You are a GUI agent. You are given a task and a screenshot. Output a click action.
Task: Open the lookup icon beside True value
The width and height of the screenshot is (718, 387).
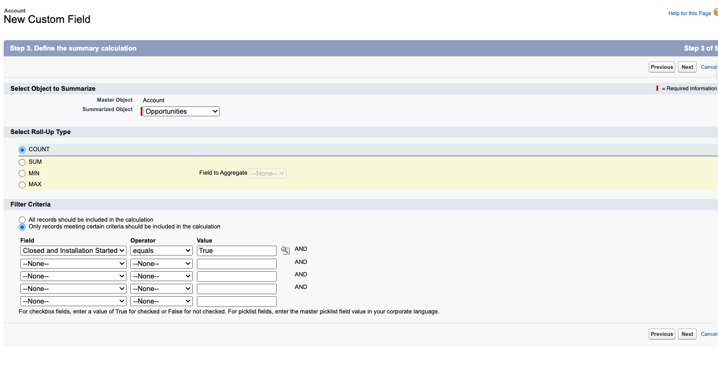click(x=285, y=250)
